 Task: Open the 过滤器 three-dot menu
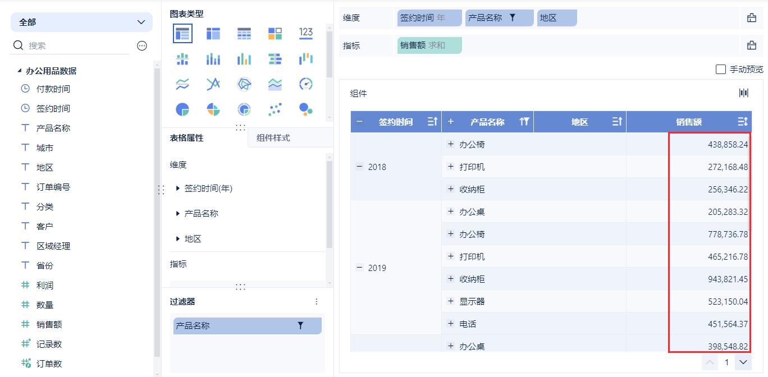pos(317,302)
